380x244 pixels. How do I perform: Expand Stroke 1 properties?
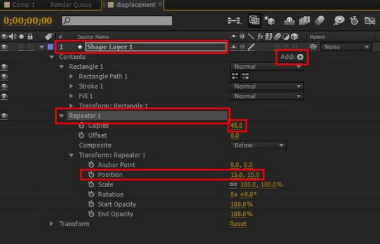point(71,86)
